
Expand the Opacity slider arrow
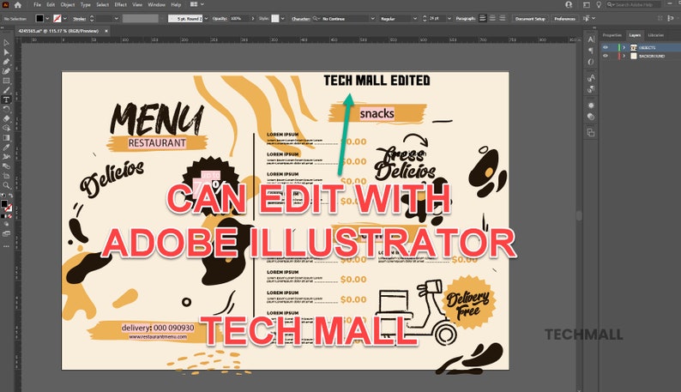pyautogui.click(x=253, y=19)
